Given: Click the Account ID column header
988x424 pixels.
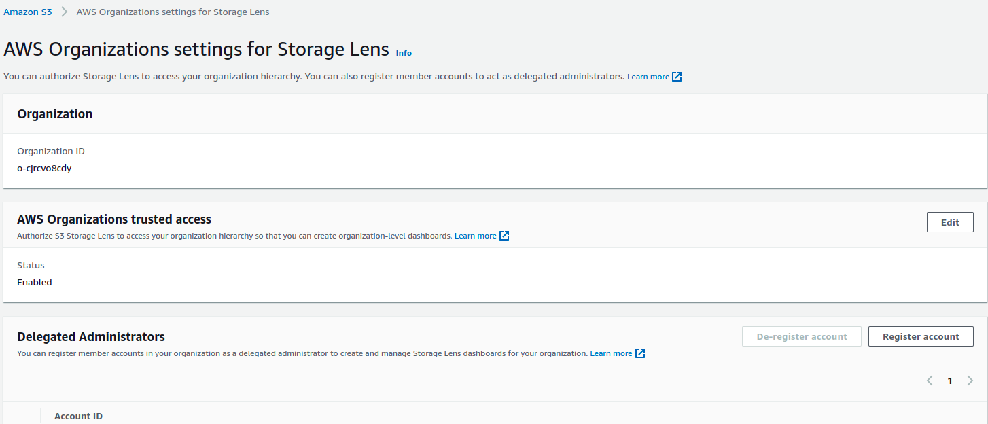Looking at the screenshot, I should pos(78,416).
